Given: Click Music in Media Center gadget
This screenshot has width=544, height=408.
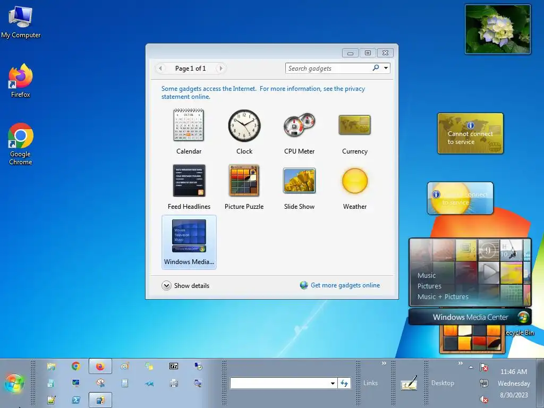Looking at the screenshot, I should 427,276.
